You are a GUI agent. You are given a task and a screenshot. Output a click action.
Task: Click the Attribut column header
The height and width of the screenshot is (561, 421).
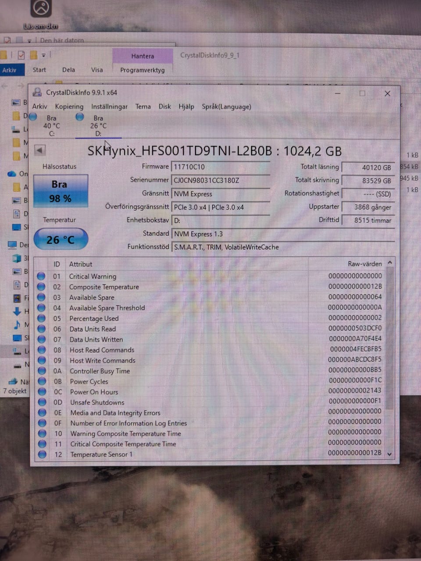[x=81, y=264]
